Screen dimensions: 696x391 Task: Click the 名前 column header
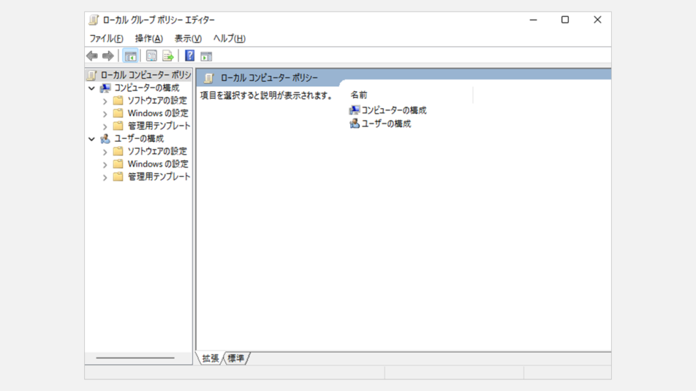[x=359, y=95]
